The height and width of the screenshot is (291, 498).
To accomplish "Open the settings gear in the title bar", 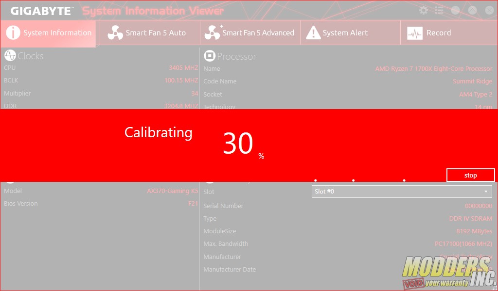I will pyautogui.click(x=424, y=11).
